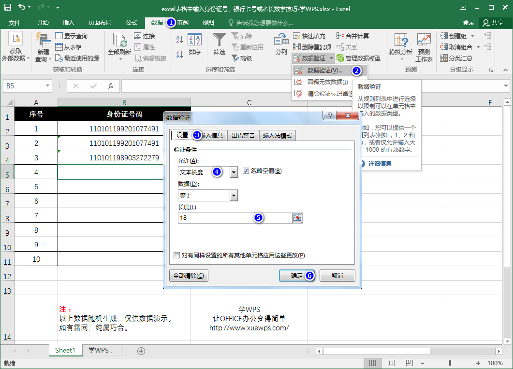The image size is (513, 369).
Task: Confirm with the OK button
Action: click(x=294, y=275)
